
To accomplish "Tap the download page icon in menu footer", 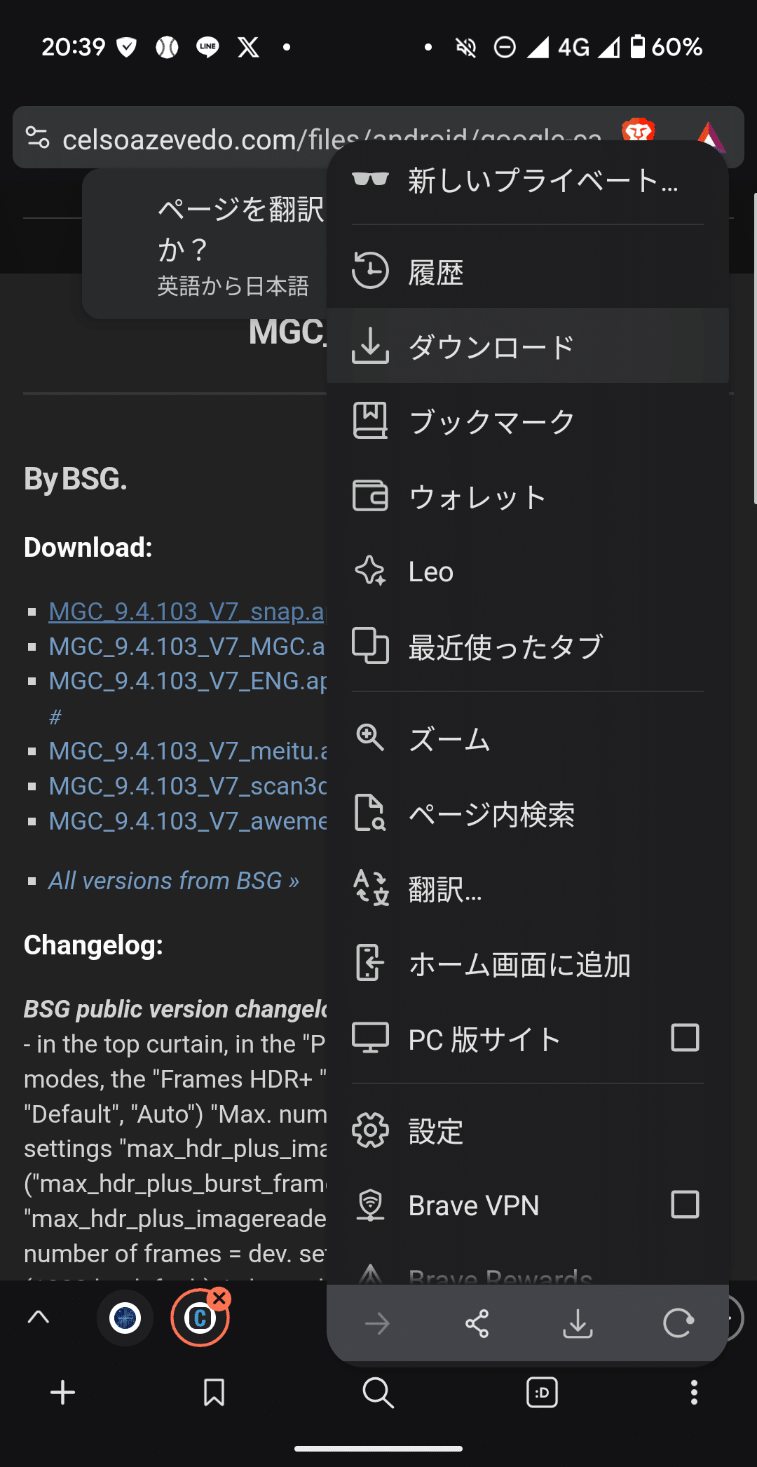I will click(x=578, y=1323).
